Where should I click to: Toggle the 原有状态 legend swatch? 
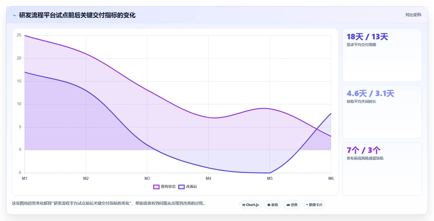pos(156,187)
